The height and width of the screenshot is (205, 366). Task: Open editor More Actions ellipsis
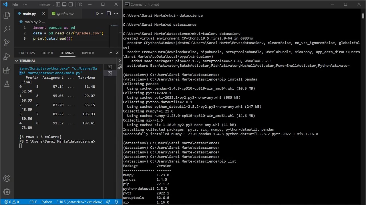click(x=116, y=13)
